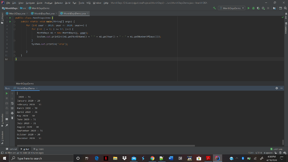This screenshot has width=288, height=162.
Task: Start debugging using the bug icon
Action: [x=253, y=8]
